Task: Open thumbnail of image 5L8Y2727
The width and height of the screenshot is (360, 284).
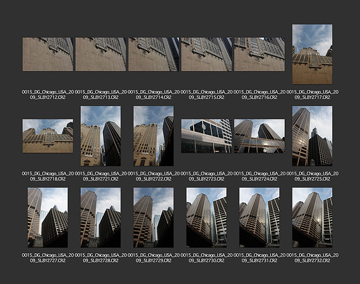Action: pos(48,218)
